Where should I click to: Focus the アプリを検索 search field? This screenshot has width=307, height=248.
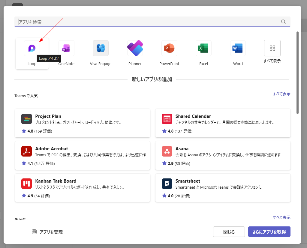coord(147,22)
